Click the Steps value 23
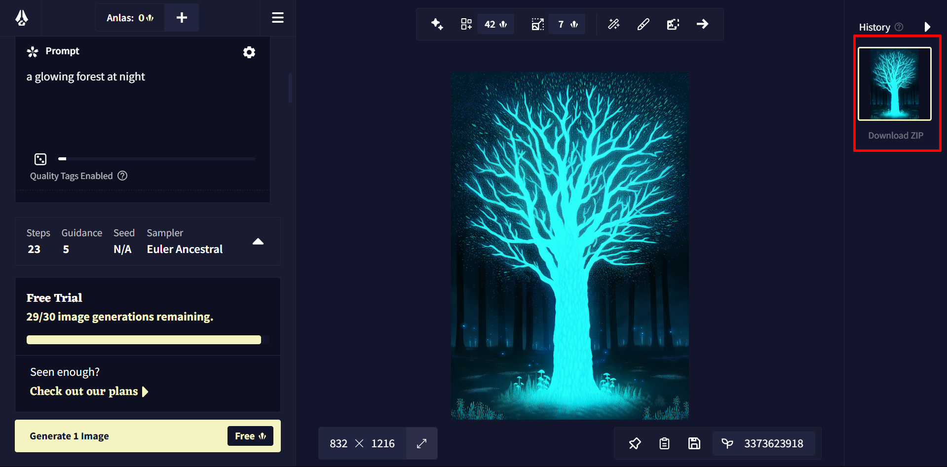Screen dimensions: 947x467 [34, 250]
